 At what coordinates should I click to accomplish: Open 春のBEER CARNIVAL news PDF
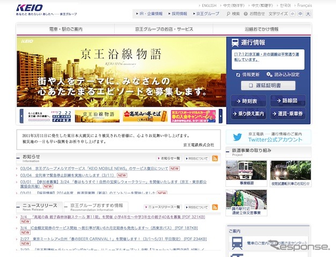[113, 239]
